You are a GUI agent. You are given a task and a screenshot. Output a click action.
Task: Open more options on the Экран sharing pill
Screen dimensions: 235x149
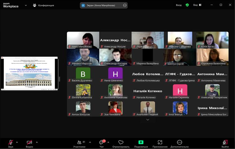pyautogui.click(x=125, y=5)
